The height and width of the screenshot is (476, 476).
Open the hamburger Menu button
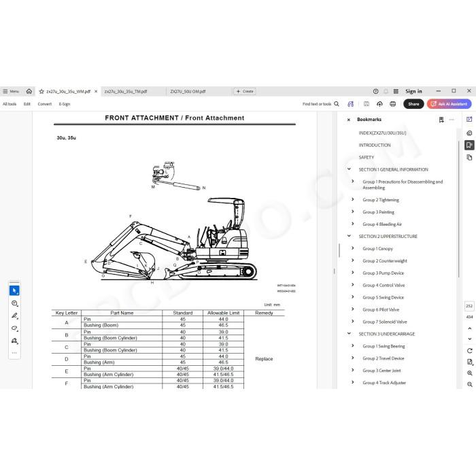pos(11,91)
